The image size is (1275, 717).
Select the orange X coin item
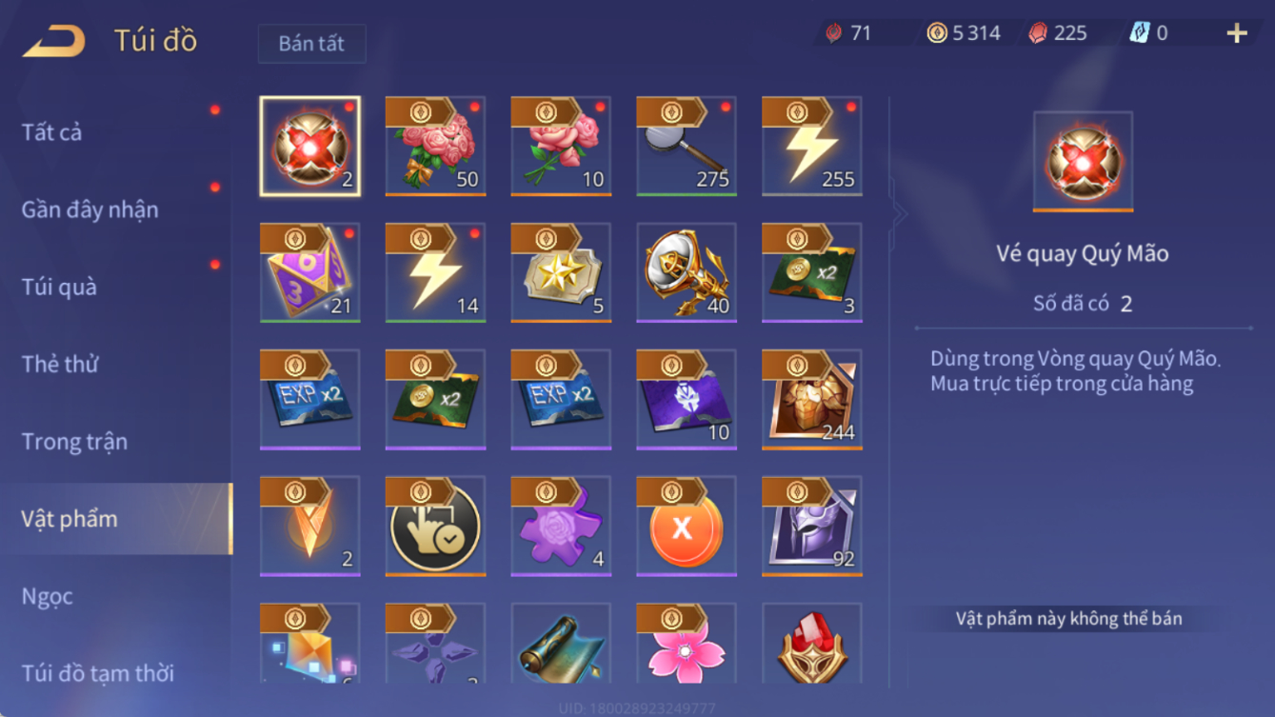click(x=687, y=526)
